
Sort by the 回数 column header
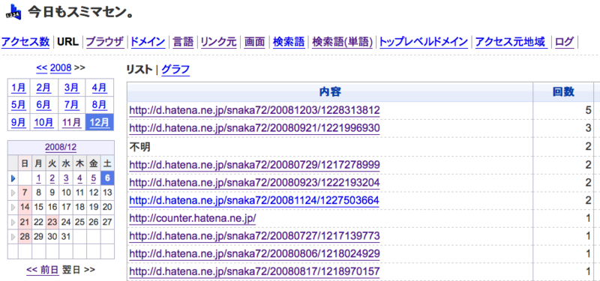pos(563,91)
